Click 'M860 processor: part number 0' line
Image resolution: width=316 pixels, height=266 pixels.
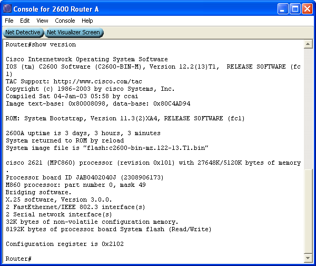75,185
